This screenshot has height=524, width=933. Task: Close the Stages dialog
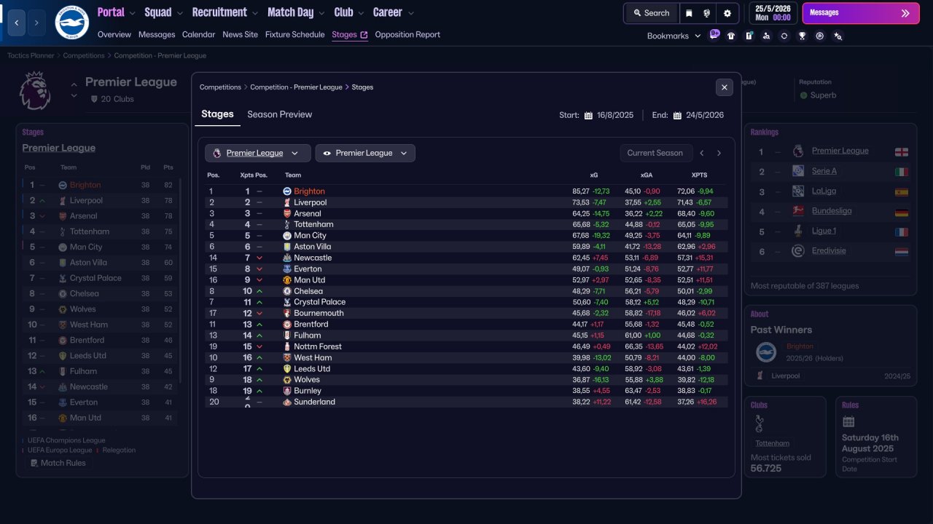click(x=724, y=87)
